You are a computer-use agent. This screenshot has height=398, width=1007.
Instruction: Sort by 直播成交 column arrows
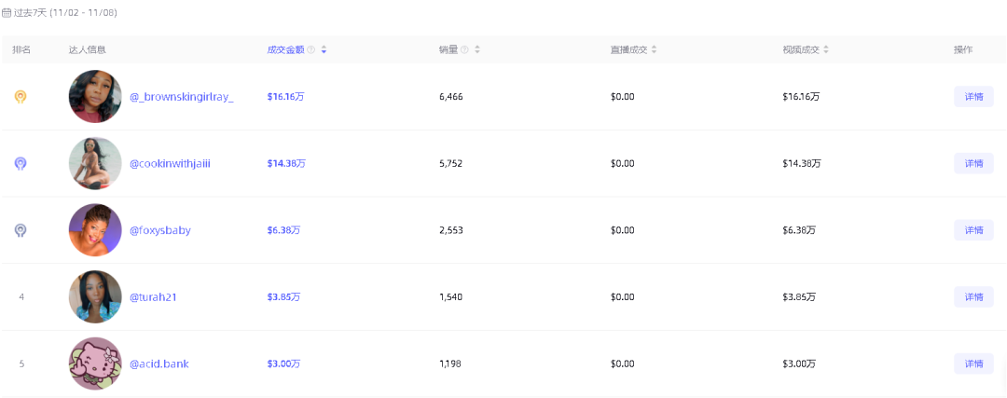click(655, 49)
